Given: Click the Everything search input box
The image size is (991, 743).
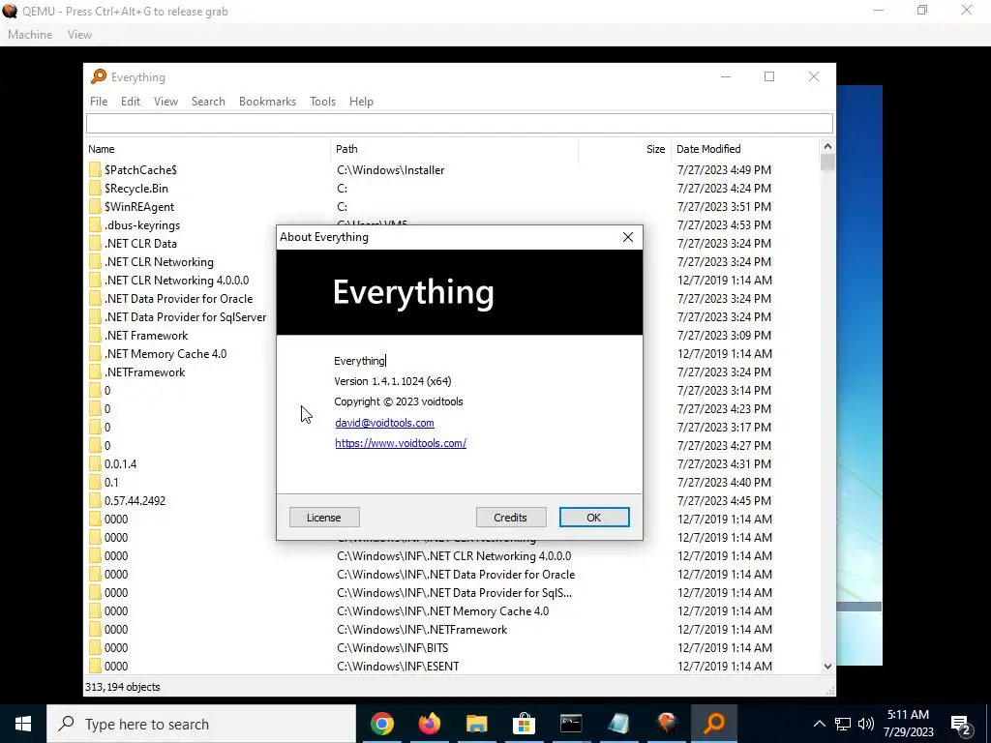Looking at the screenshot, I should click(460, 123).
